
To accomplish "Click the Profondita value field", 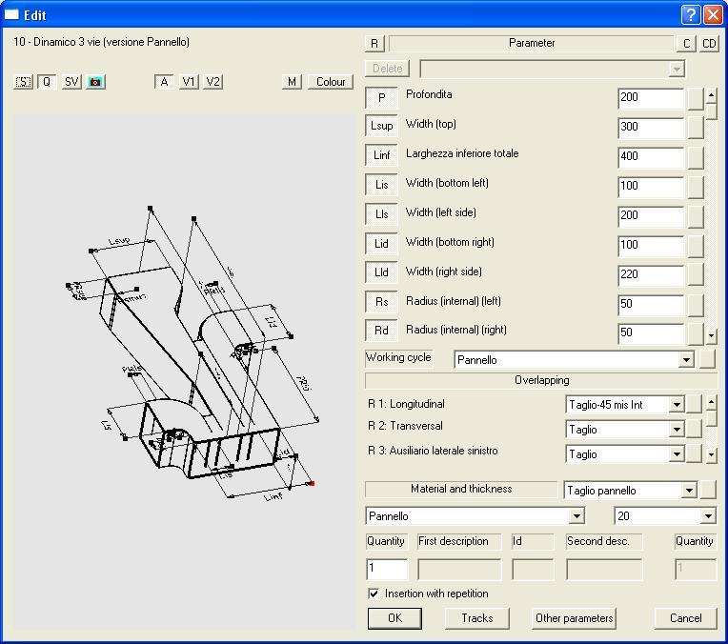I will [x=650, y=97].
